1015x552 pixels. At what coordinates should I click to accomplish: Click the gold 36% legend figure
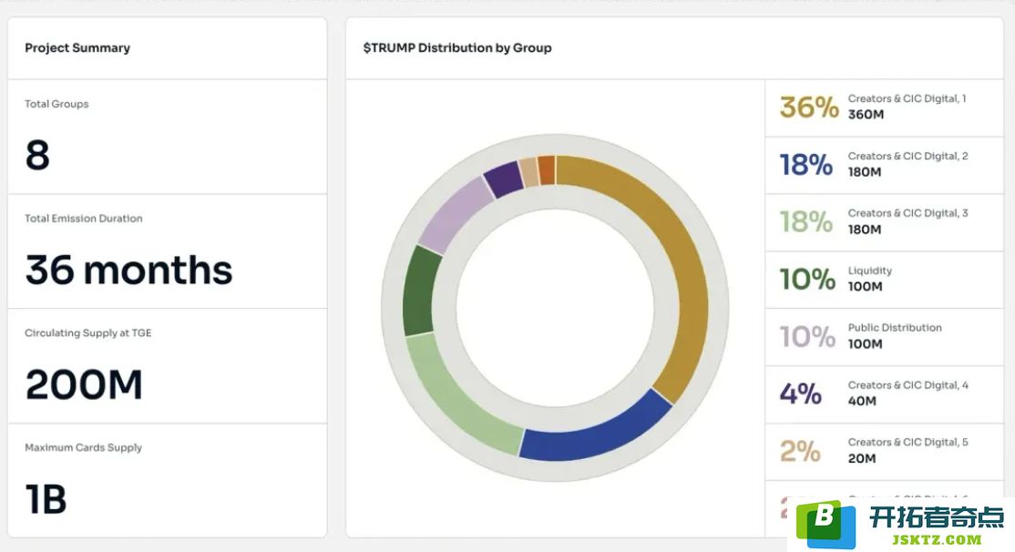(x=809, y=107)
